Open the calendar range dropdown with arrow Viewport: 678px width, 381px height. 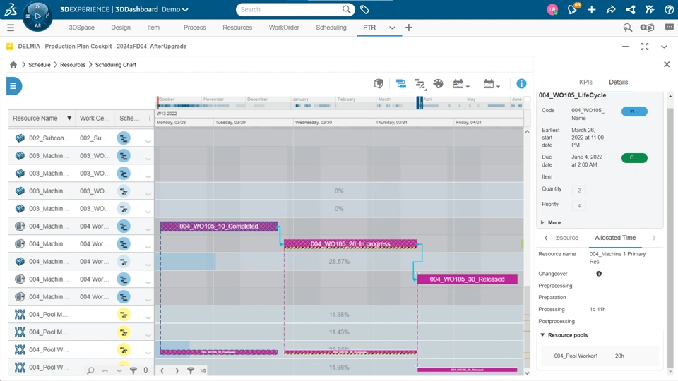pyautogui.click(x=461, y=84)
